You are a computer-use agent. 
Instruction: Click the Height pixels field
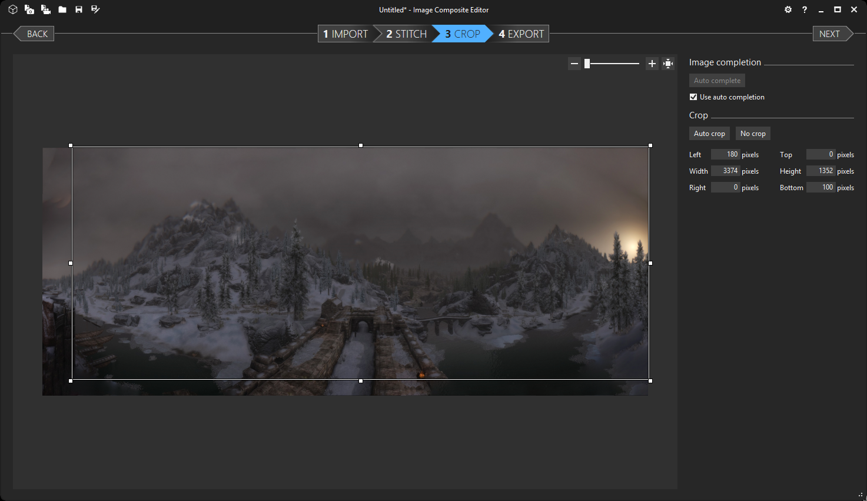pos(821,171)
